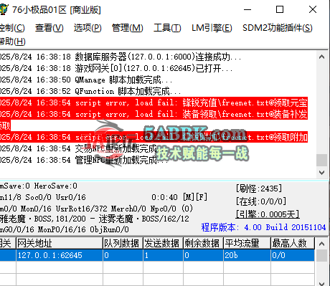Open the 控制(C) menu
This screenshot has width=330, height=286.
click(x=12, y=28)
